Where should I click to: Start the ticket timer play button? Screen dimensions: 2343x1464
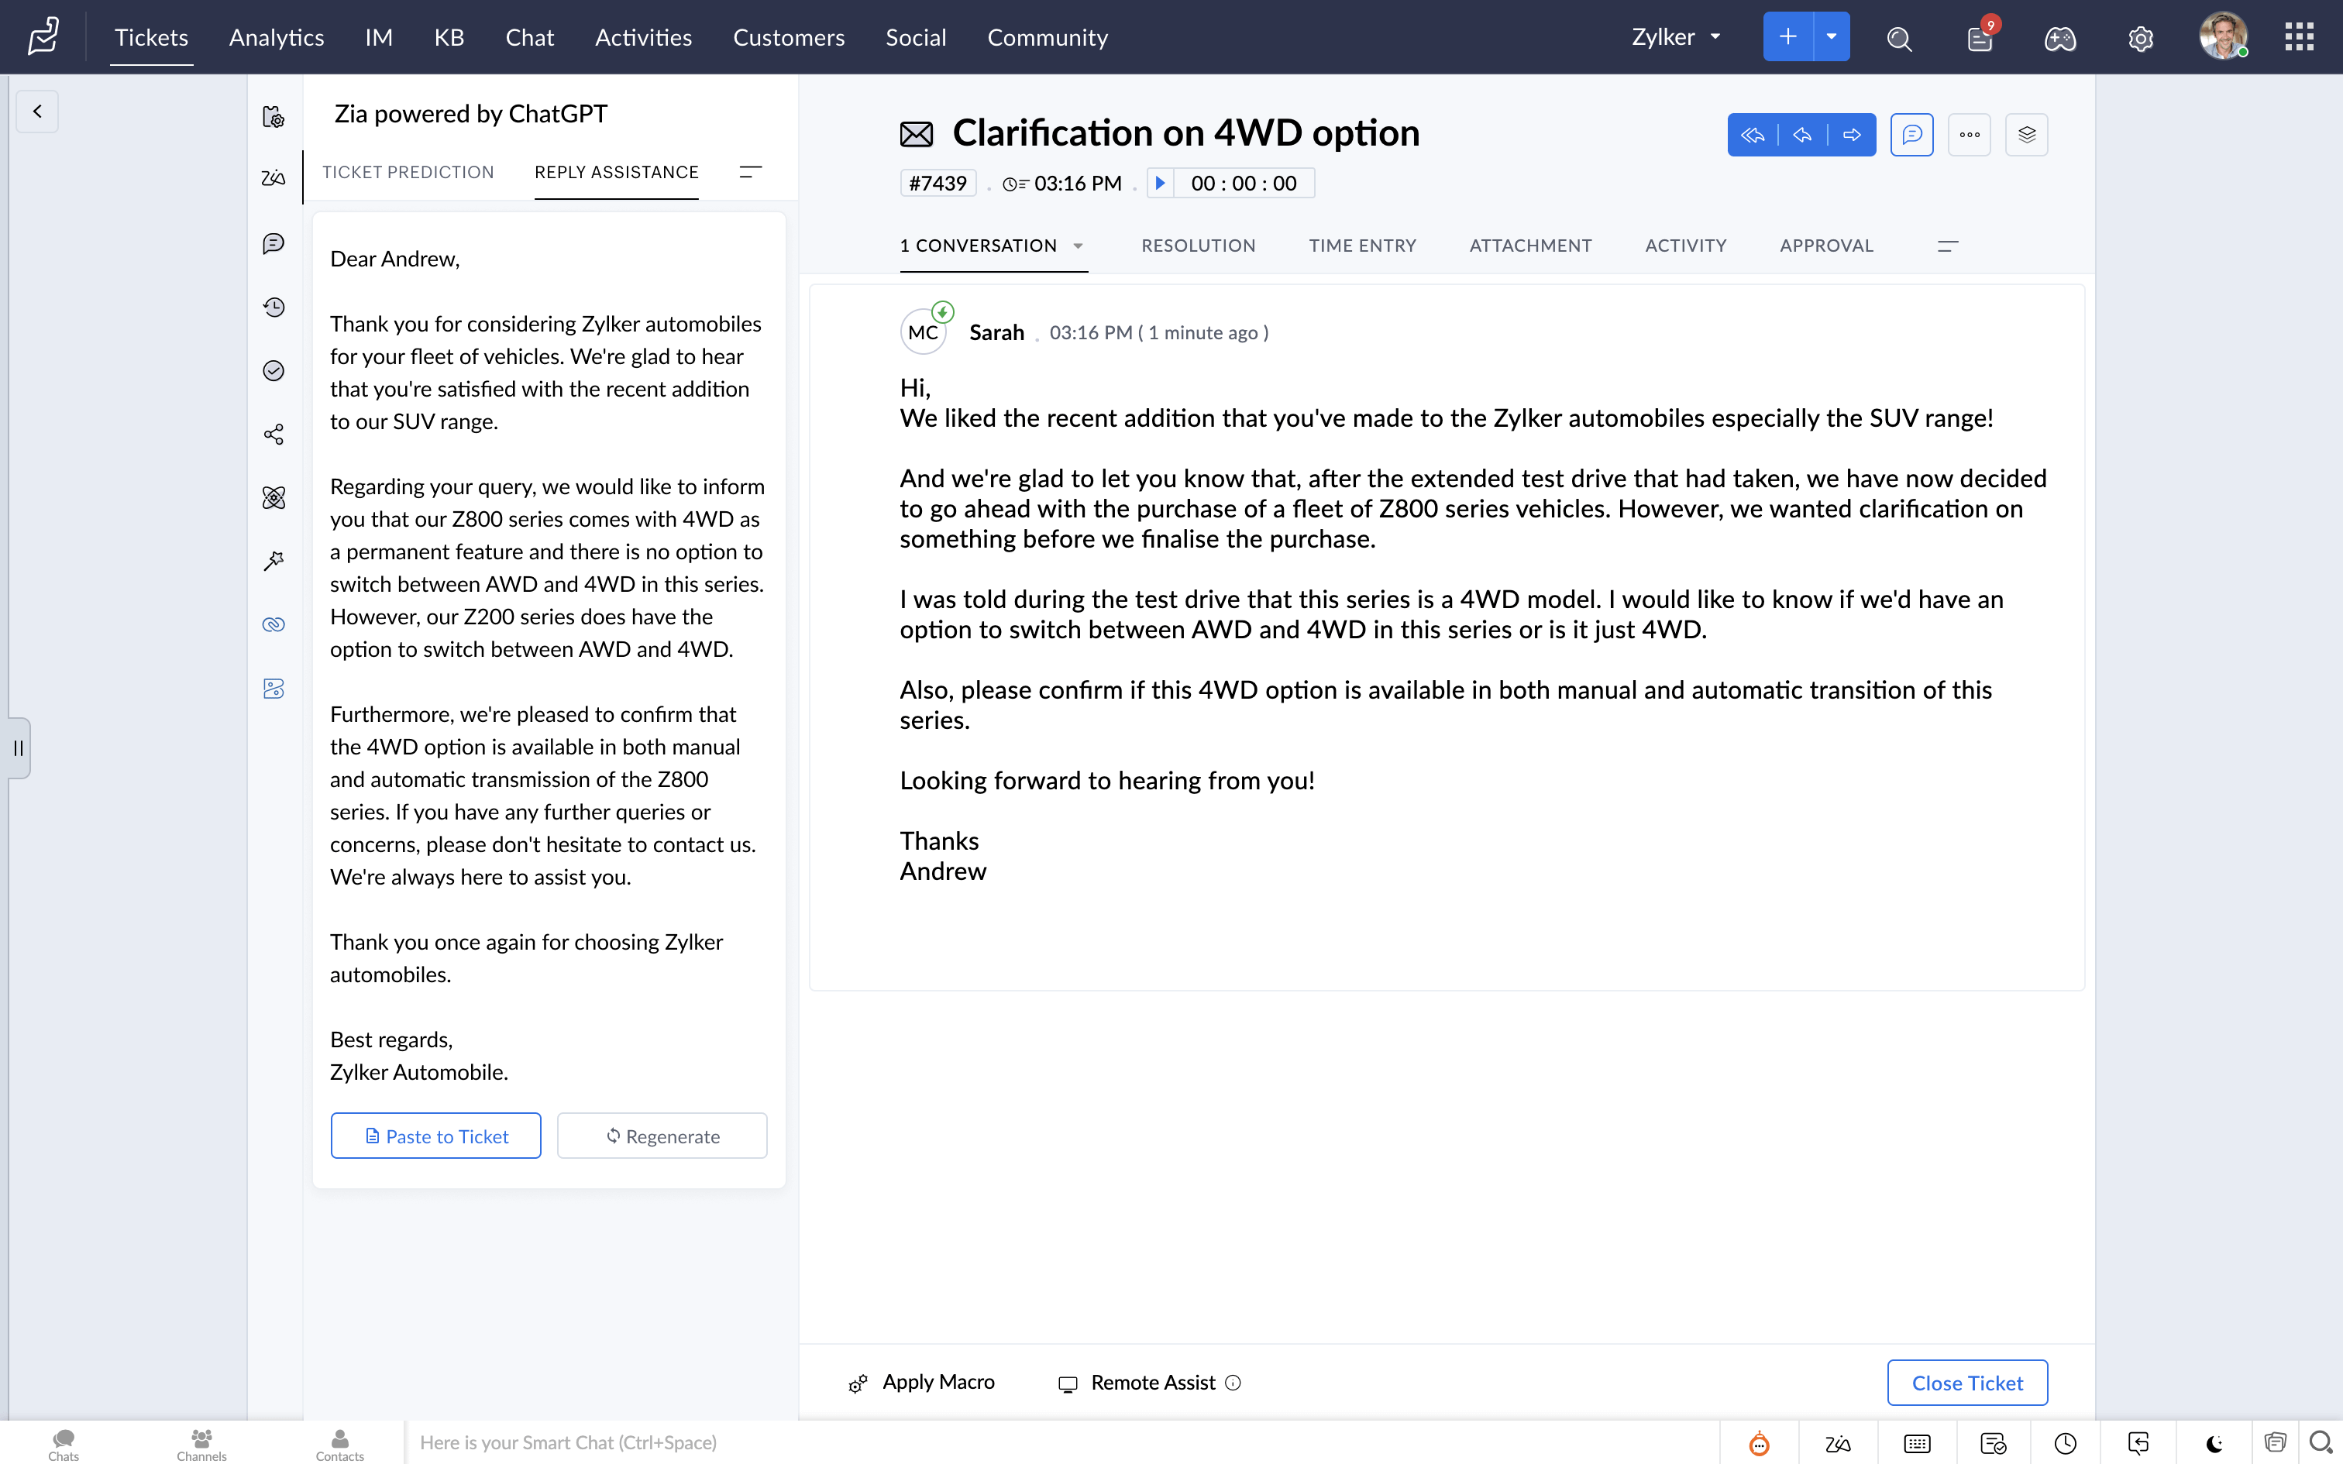1160,183
